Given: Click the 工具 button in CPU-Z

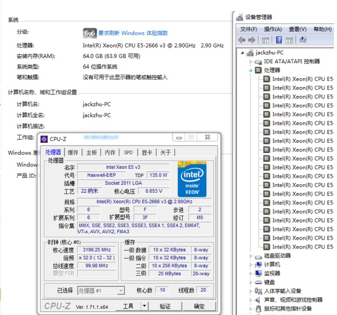Looking at the screenshot, I should pyautogui.click(x=128, y=306).
